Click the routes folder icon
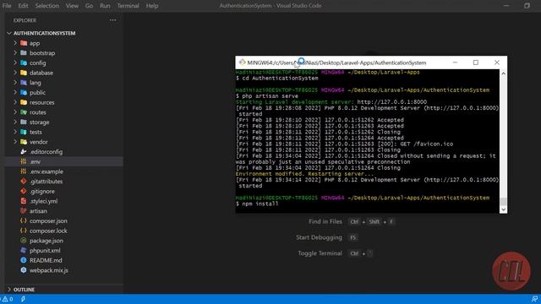Viewport: 541px width, 304px height. coord(24,112)
